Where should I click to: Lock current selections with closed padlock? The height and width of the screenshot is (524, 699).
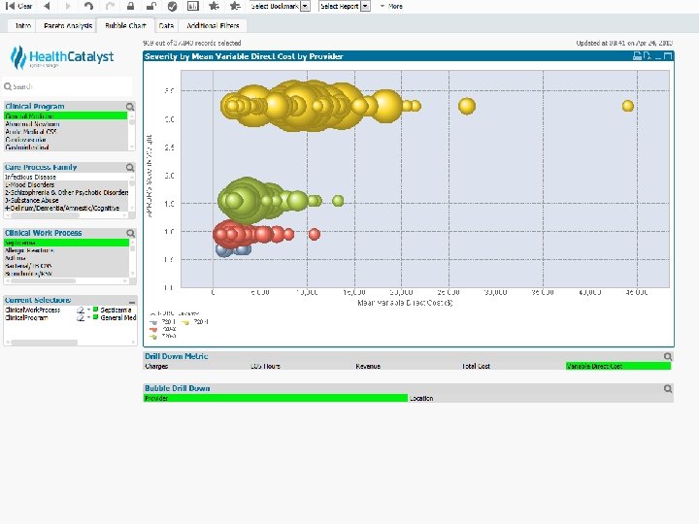(130, 6)
